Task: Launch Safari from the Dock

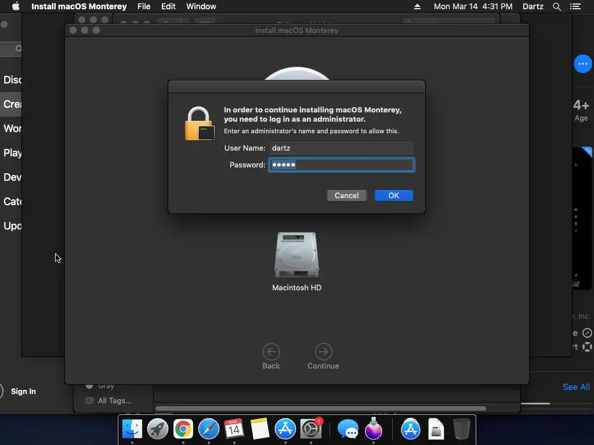Action: [x=209, y=429]
